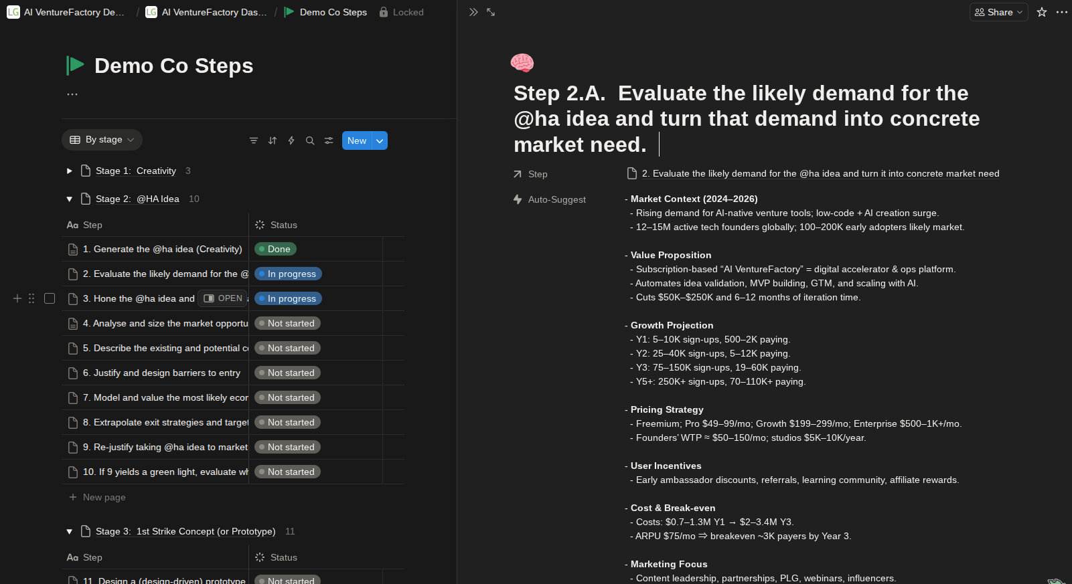1072x584 pixels.
Task: Open page in full view icon
Action: [x=491, y=12]
